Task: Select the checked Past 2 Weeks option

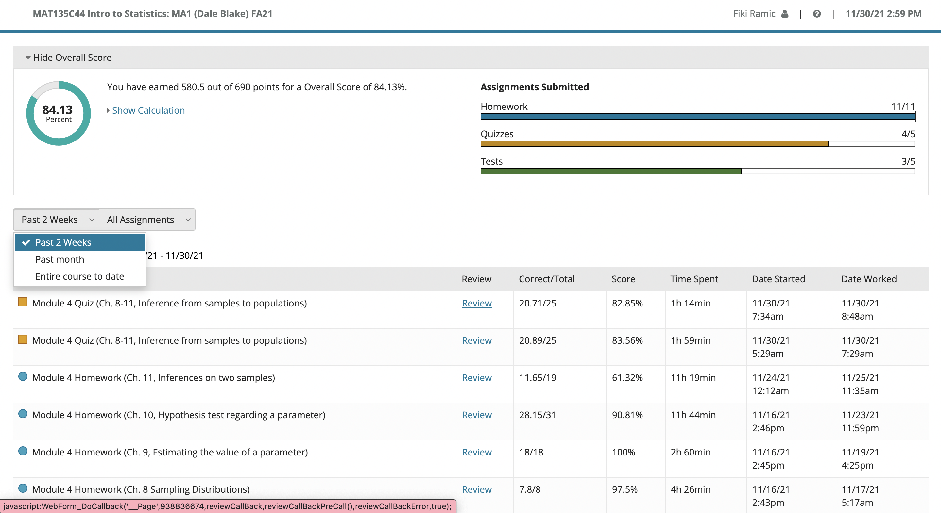Action: 80,242
